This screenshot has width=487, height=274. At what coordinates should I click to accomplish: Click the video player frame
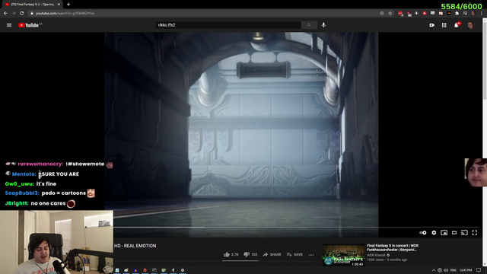241,135
